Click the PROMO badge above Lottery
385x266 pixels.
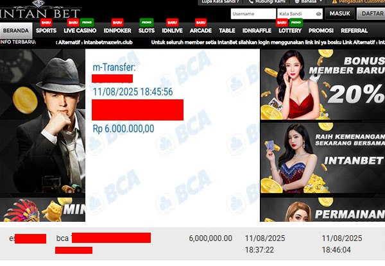(x=296, y=22)
